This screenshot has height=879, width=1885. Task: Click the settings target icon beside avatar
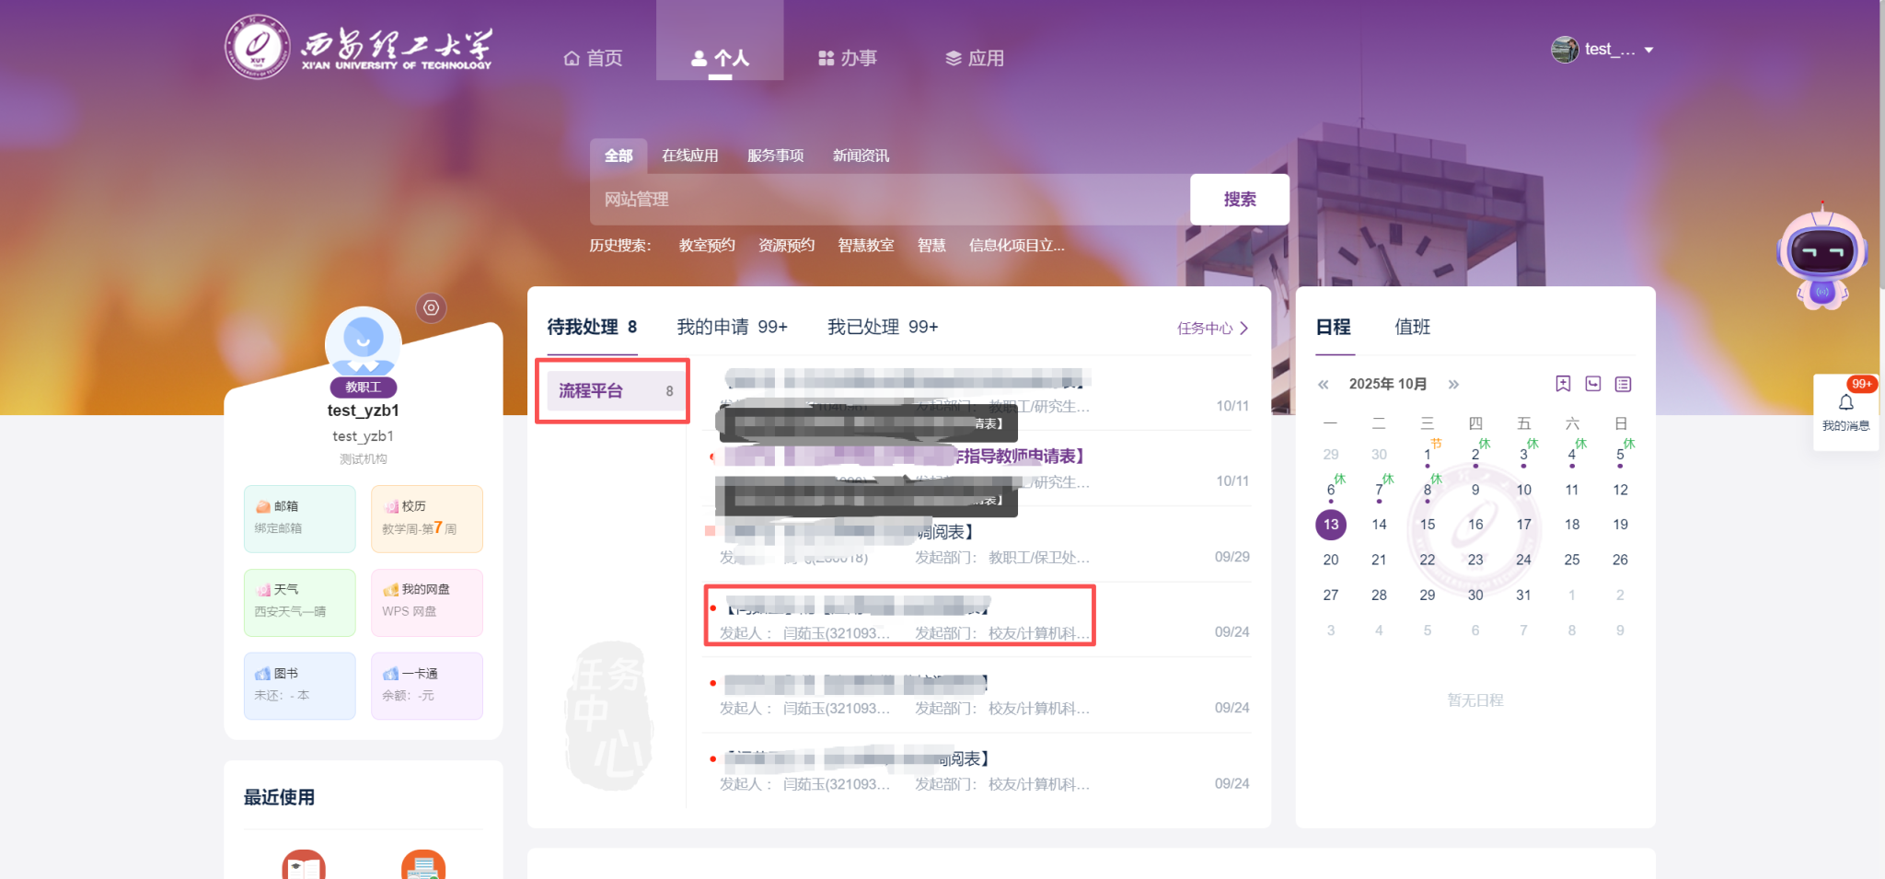tap(431, 307)
